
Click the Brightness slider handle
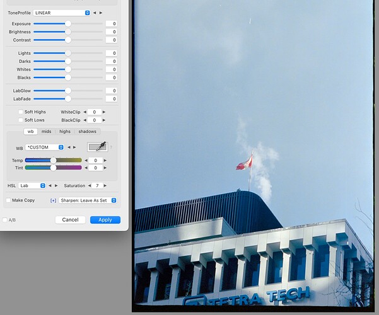[x=68, y=31]
